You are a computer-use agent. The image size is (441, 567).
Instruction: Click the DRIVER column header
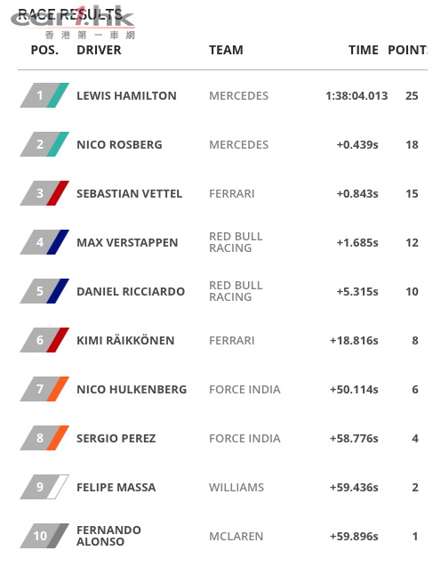99,50
